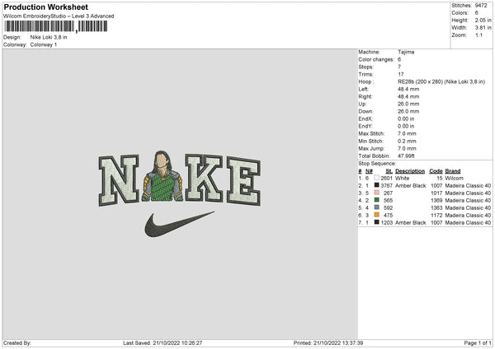Click the Left value '48.4 mm'
This screenshot has width=495, height=349.
pyautogui.click(x=408, y=89)
